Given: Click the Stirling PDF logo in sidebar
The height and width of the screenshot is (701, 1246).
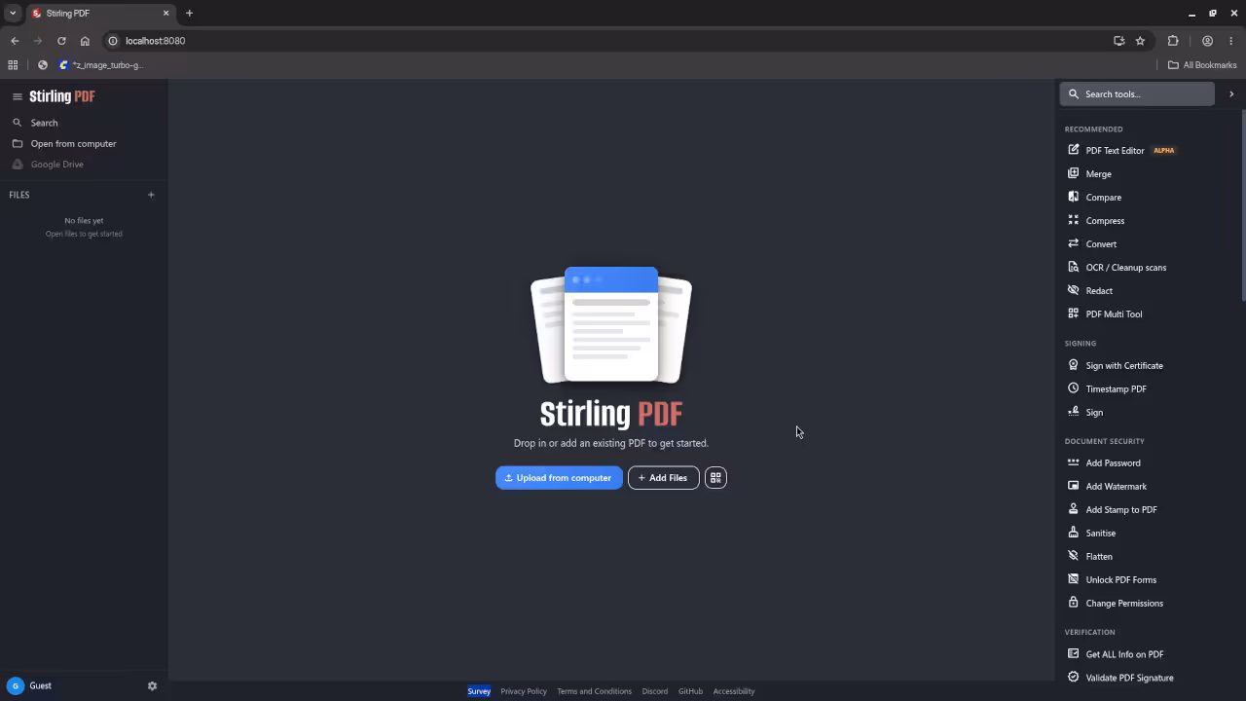Looking at the screenshot, I should [62, 96].
